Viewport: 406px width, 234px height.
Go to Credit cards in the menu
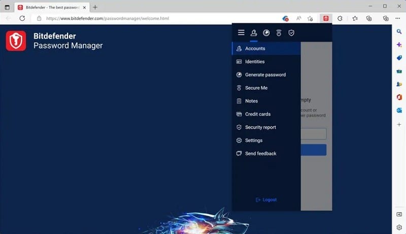266,114
